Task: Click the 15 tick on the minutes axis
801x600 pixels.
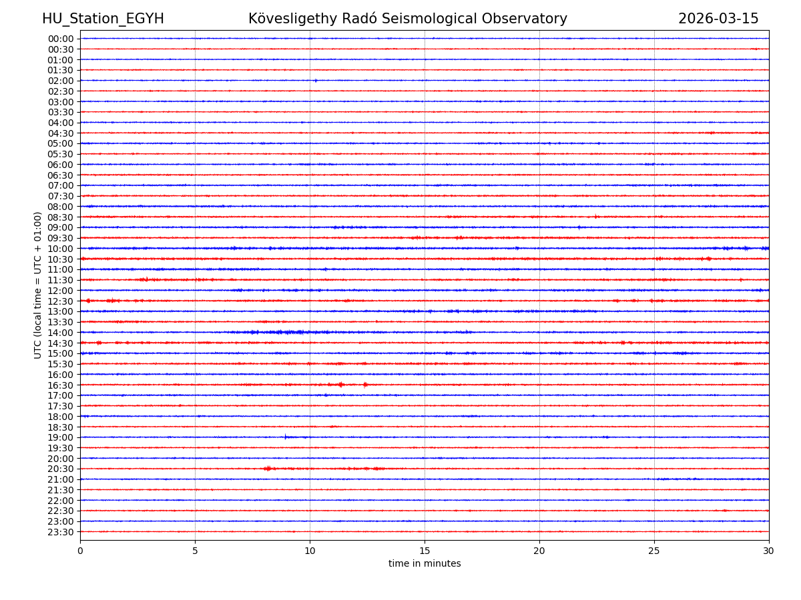Action: click(425, 551)
